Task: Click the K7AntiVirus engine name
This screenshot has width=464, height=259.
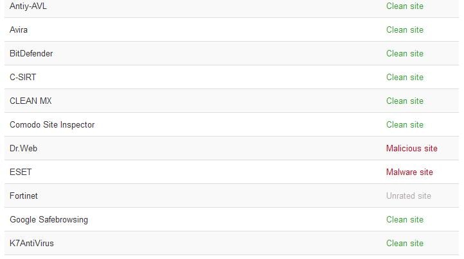Action: (x=31, y=244)
